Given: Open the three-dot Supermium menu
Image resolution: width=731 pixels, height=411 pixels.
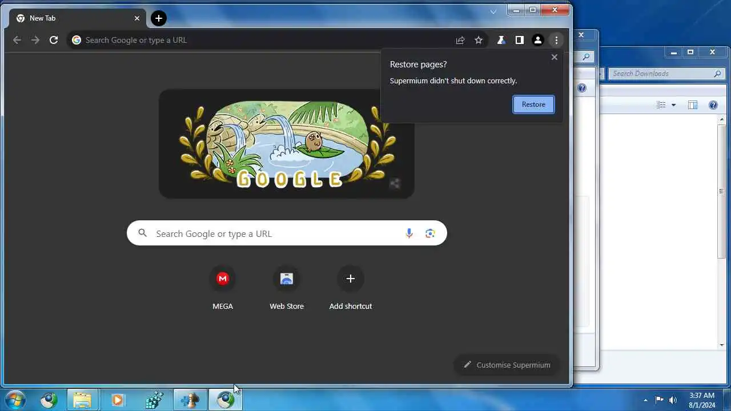Looking at the screenshot, I should [x=556, y=40].
